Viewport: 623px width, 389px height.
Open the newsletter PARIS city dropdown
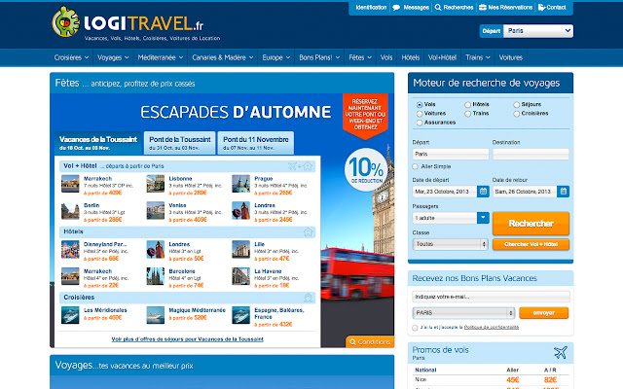click(463, 313)
